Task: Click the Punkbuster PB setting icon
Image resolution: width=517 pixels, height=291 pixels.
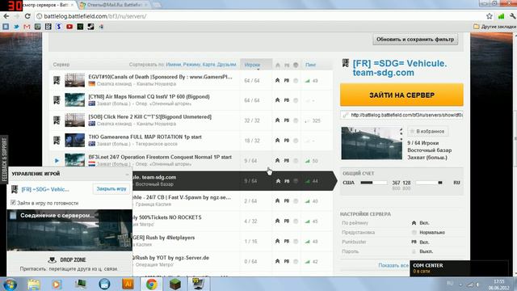Action: coord(414,242)
